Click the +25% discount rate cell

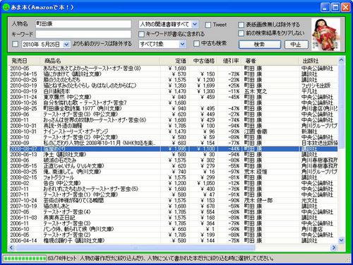(234, 86)
